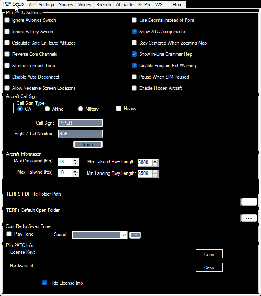Increase Max Crosswind with up arrow
This screenshot has height=296, width=261.
coord(75,160)
